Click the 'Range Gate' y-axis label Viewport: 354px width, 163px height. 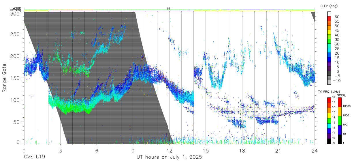tap(4, 78)
